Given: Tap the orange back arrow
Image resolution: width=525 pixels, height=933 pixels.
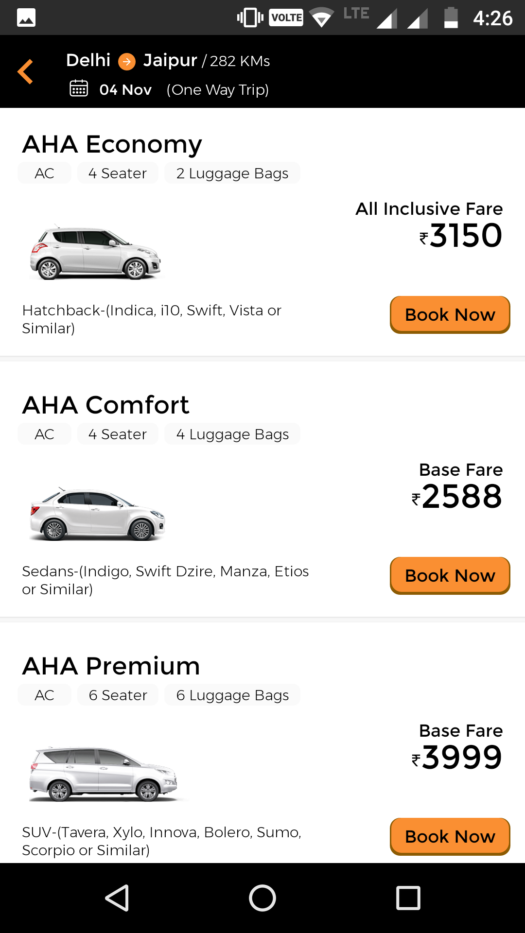Looking at the screenshot, I should coord(25,71).
